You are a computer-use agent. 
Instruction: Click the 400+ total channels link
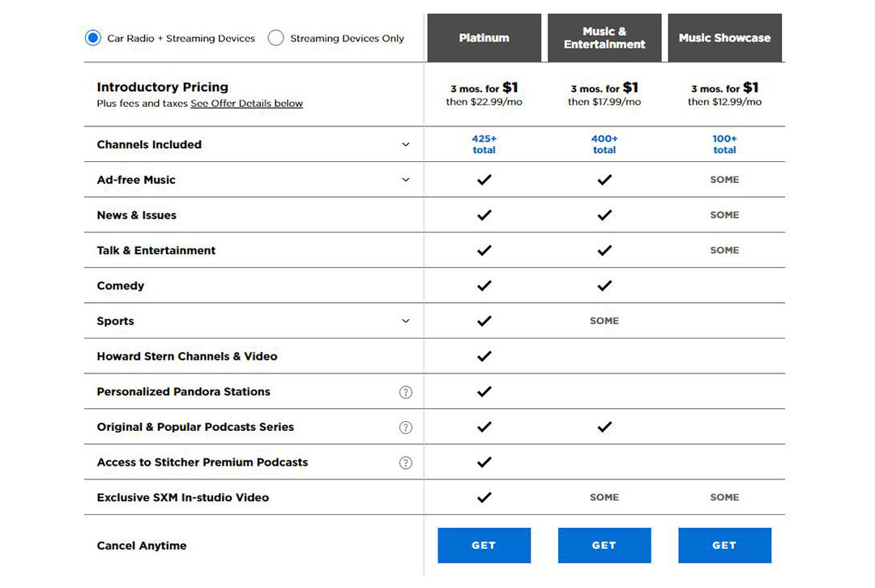point(604,144)
